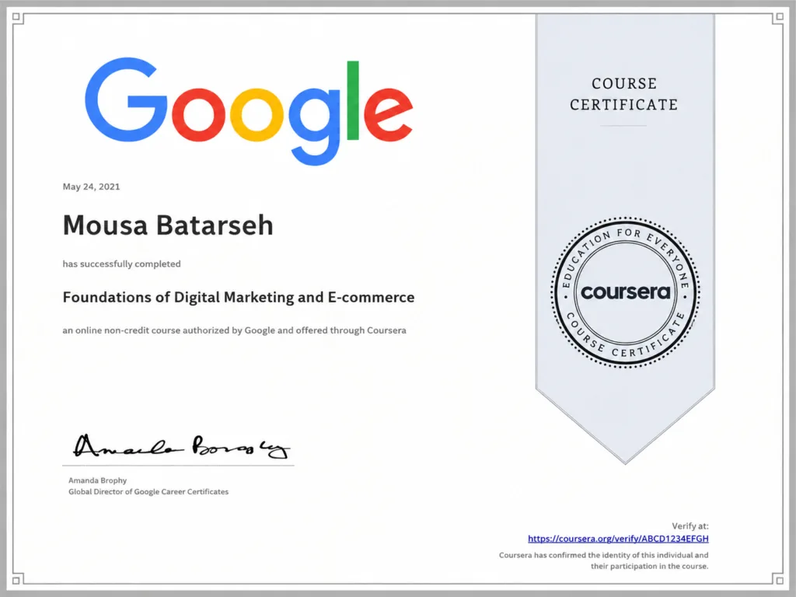Click Amanda Brophy's handwritten signature
This screenshot has width=796, height=597.
point(182,446)
